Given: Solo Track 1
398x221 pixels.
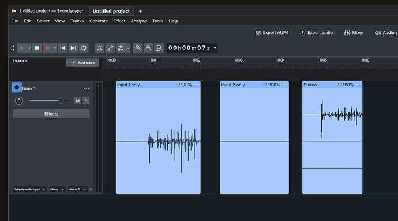Looking at the screenshot, I should point(86,101).
